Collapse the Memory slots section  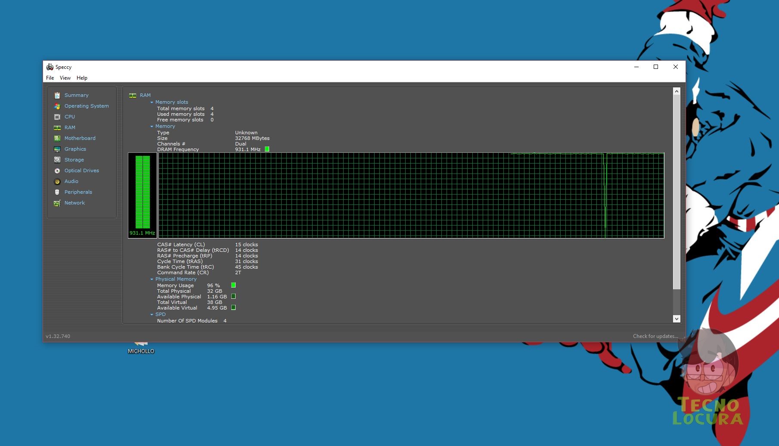point(152,102)
